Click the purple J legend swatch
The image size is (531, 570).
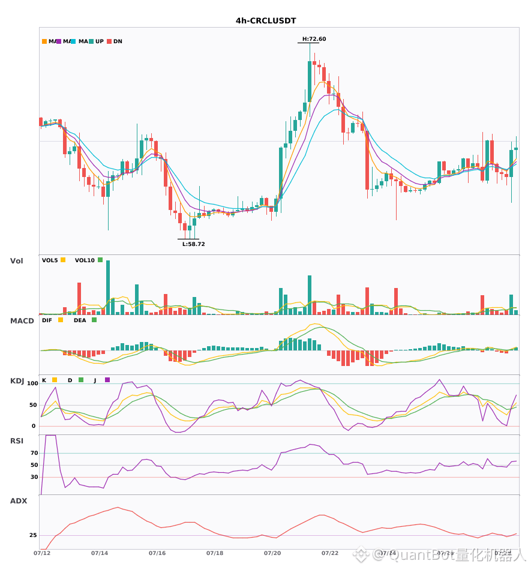[107, 380]
